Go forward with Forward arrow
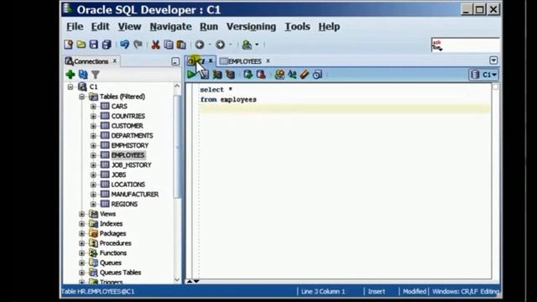Viewport: 537px width, 302px height. tap(220, 44)
